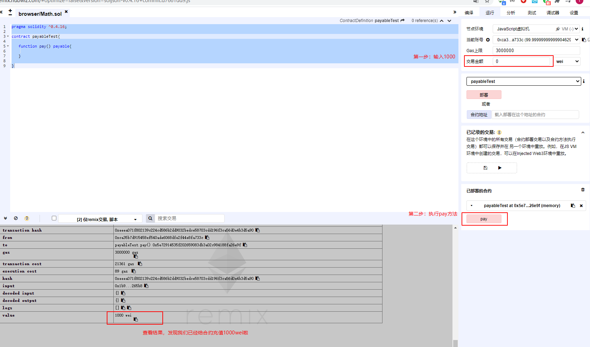Image resolution: width=590 pixels, height=347 pixels.
Task: Switch to the 测试 tab
Action: tap(532, 13)
